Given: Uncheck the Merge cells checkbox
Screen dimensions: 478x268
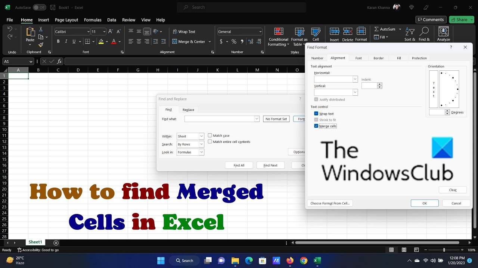Looking at the screenshot, I should 316,126.
